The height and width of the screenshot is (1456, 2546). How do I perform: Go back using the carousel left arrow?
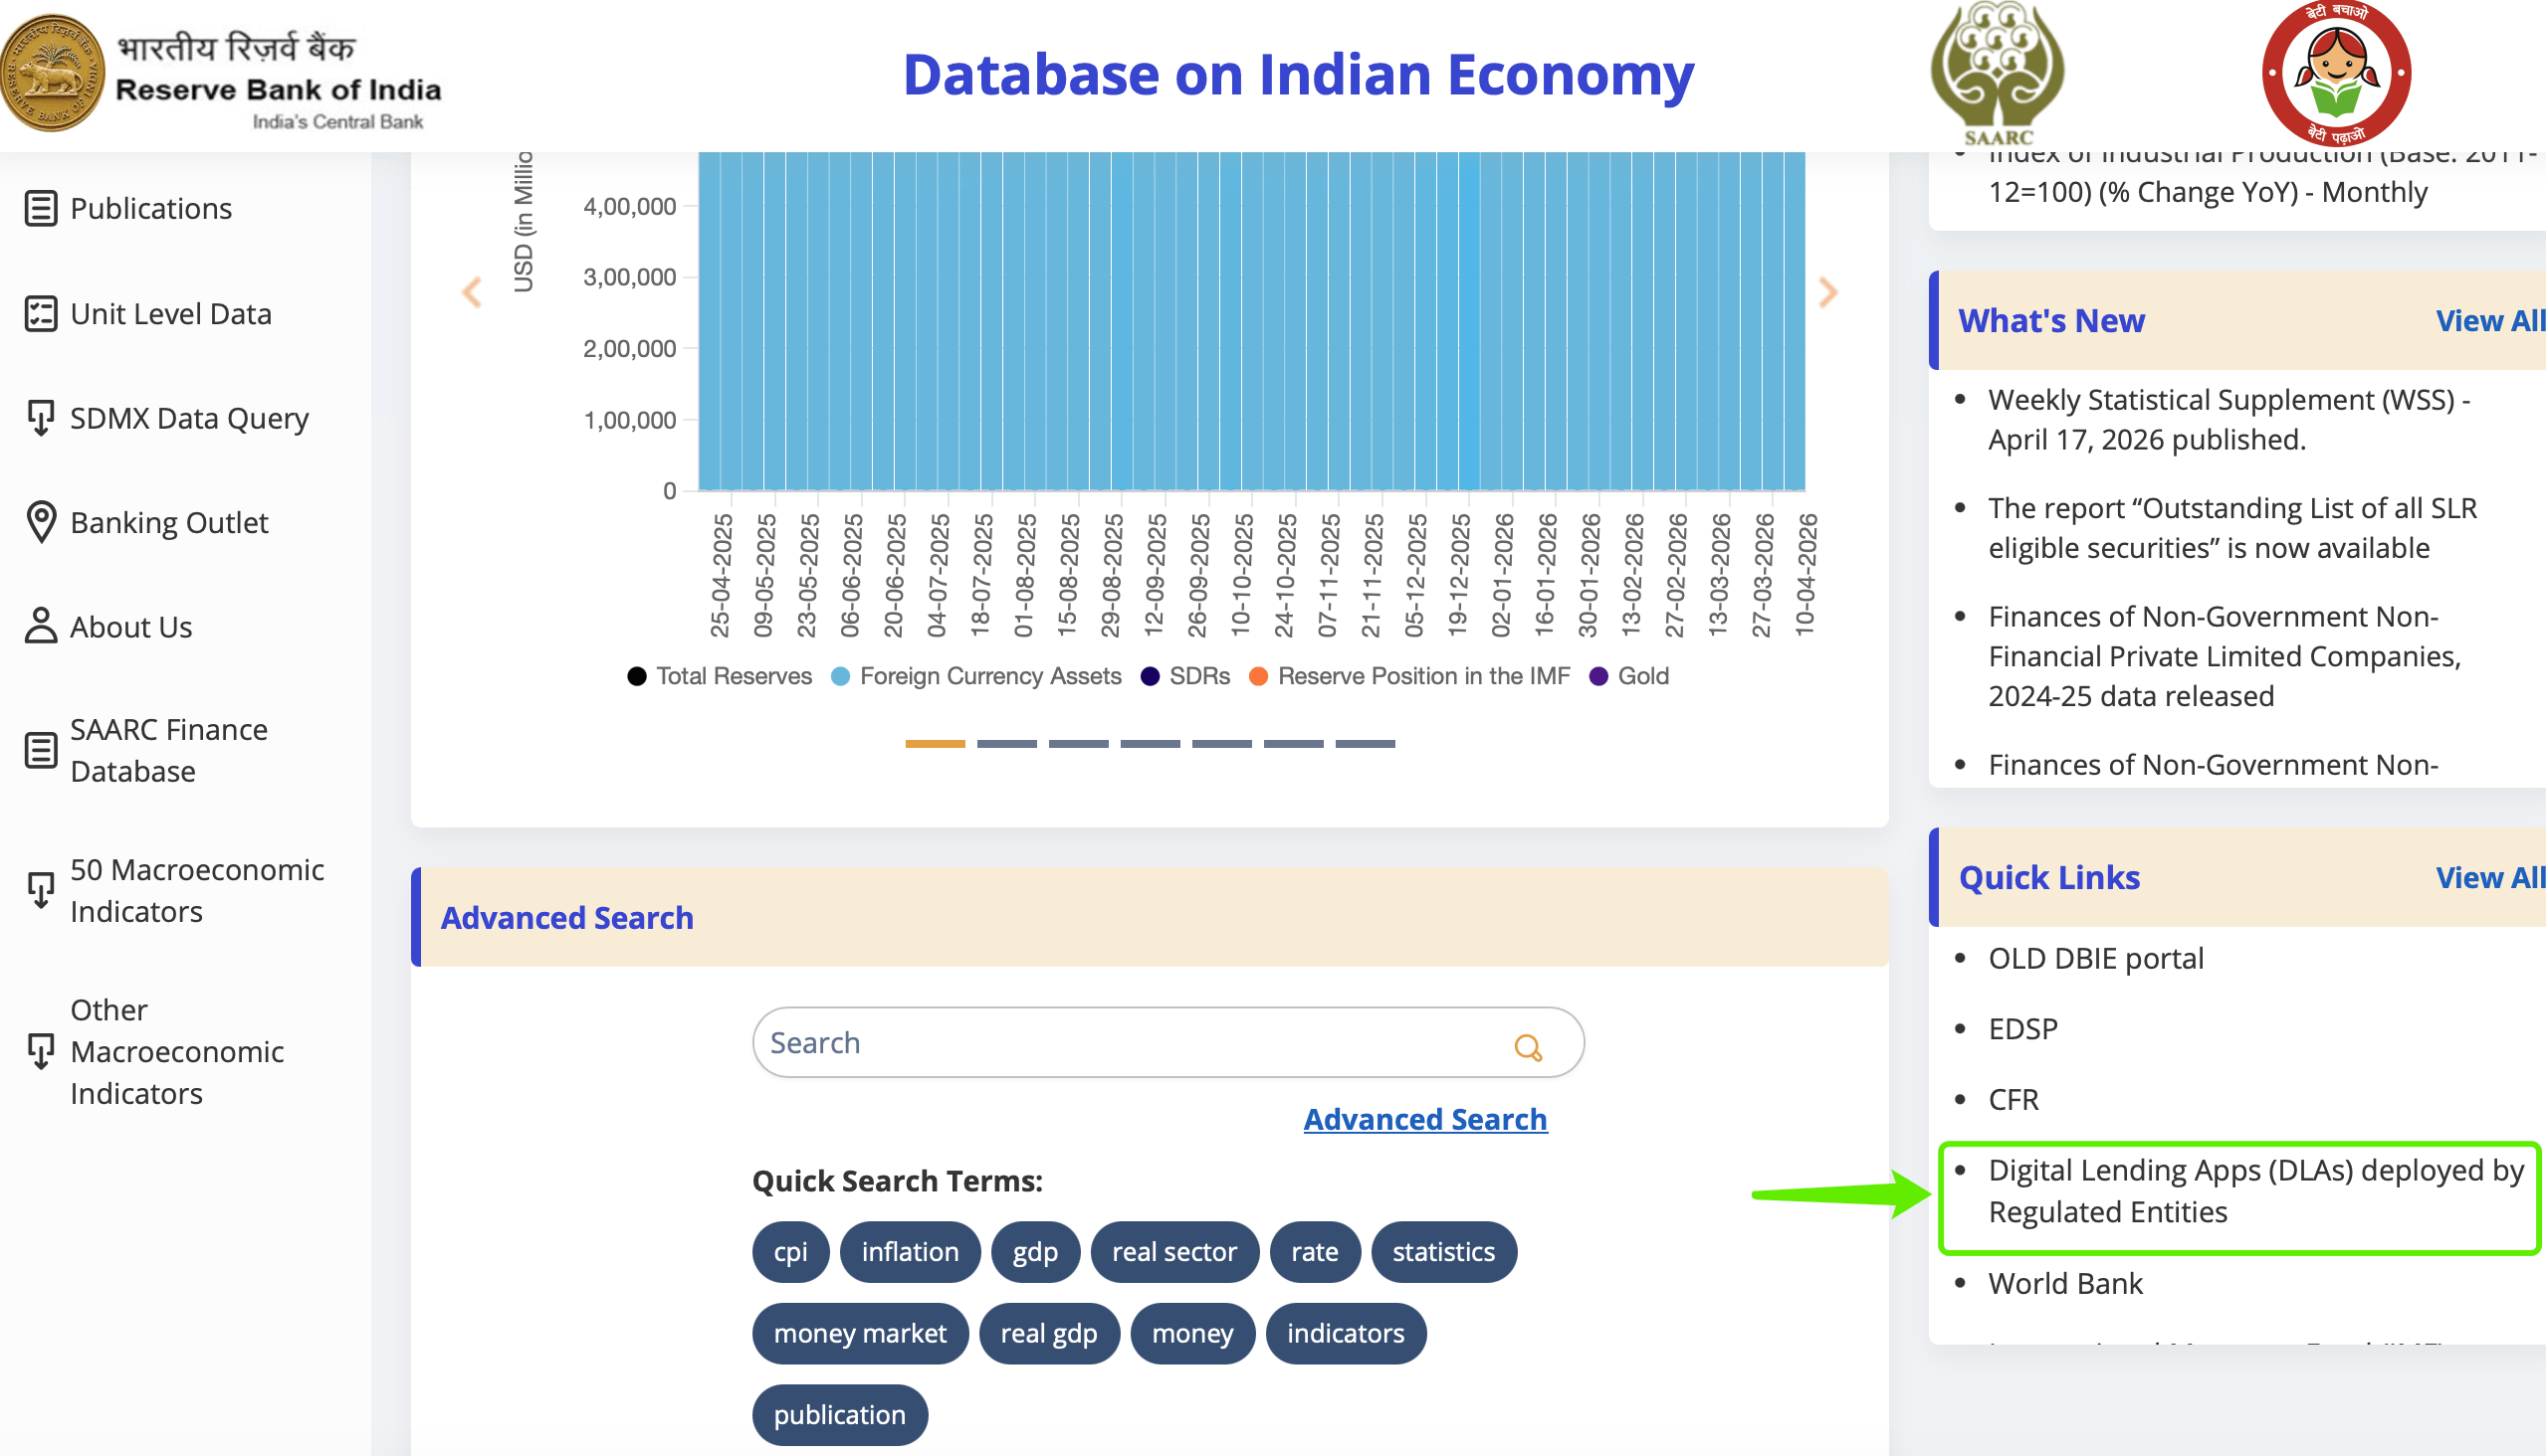(472, 292)
